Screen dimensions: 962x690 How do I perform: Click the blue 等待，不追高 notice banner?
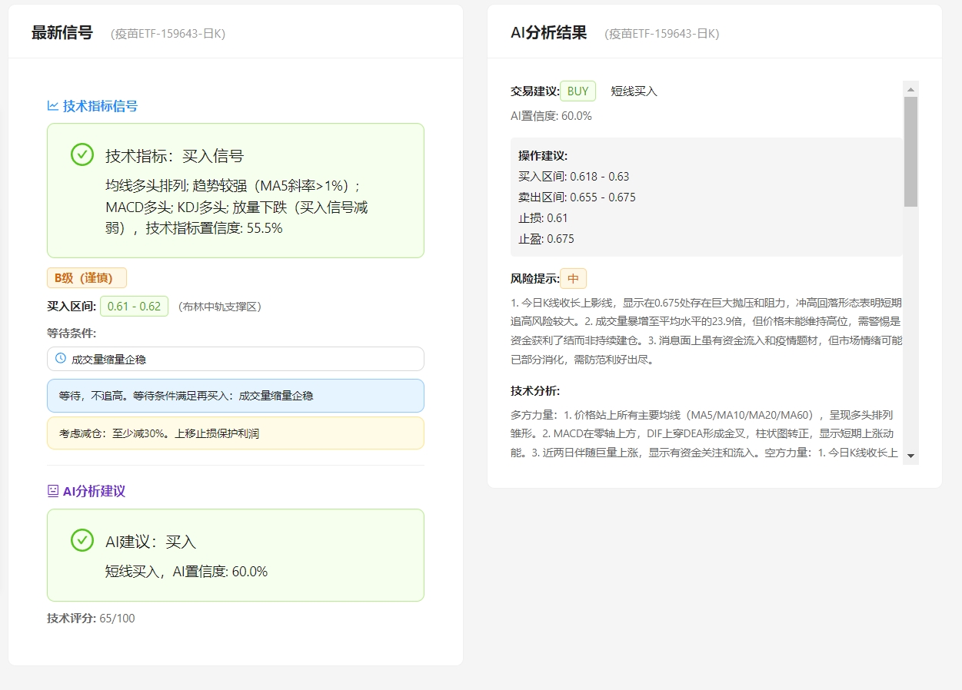tap(235, 396)
